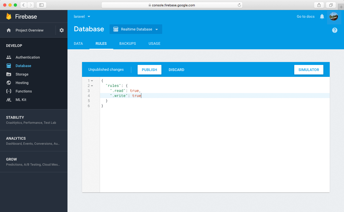Image resolution: width=344 pixels, height=212 pixels.
Task: Click the ML Kit icon
Action: (x=9, y=100)
